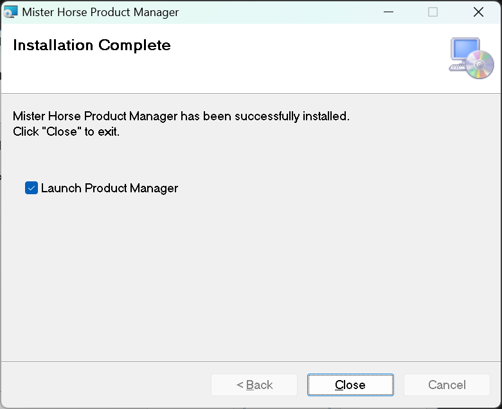Click the monitor in the header graphic
This screenshot has height=409, width=502.
pos(464,51)
